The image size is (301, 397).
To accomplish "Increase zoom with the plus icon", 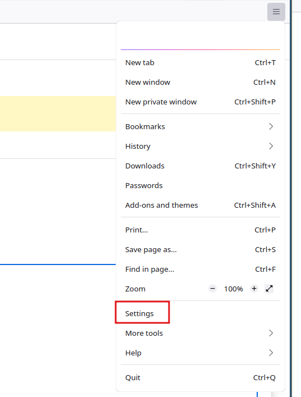I will tap(254, 289).
